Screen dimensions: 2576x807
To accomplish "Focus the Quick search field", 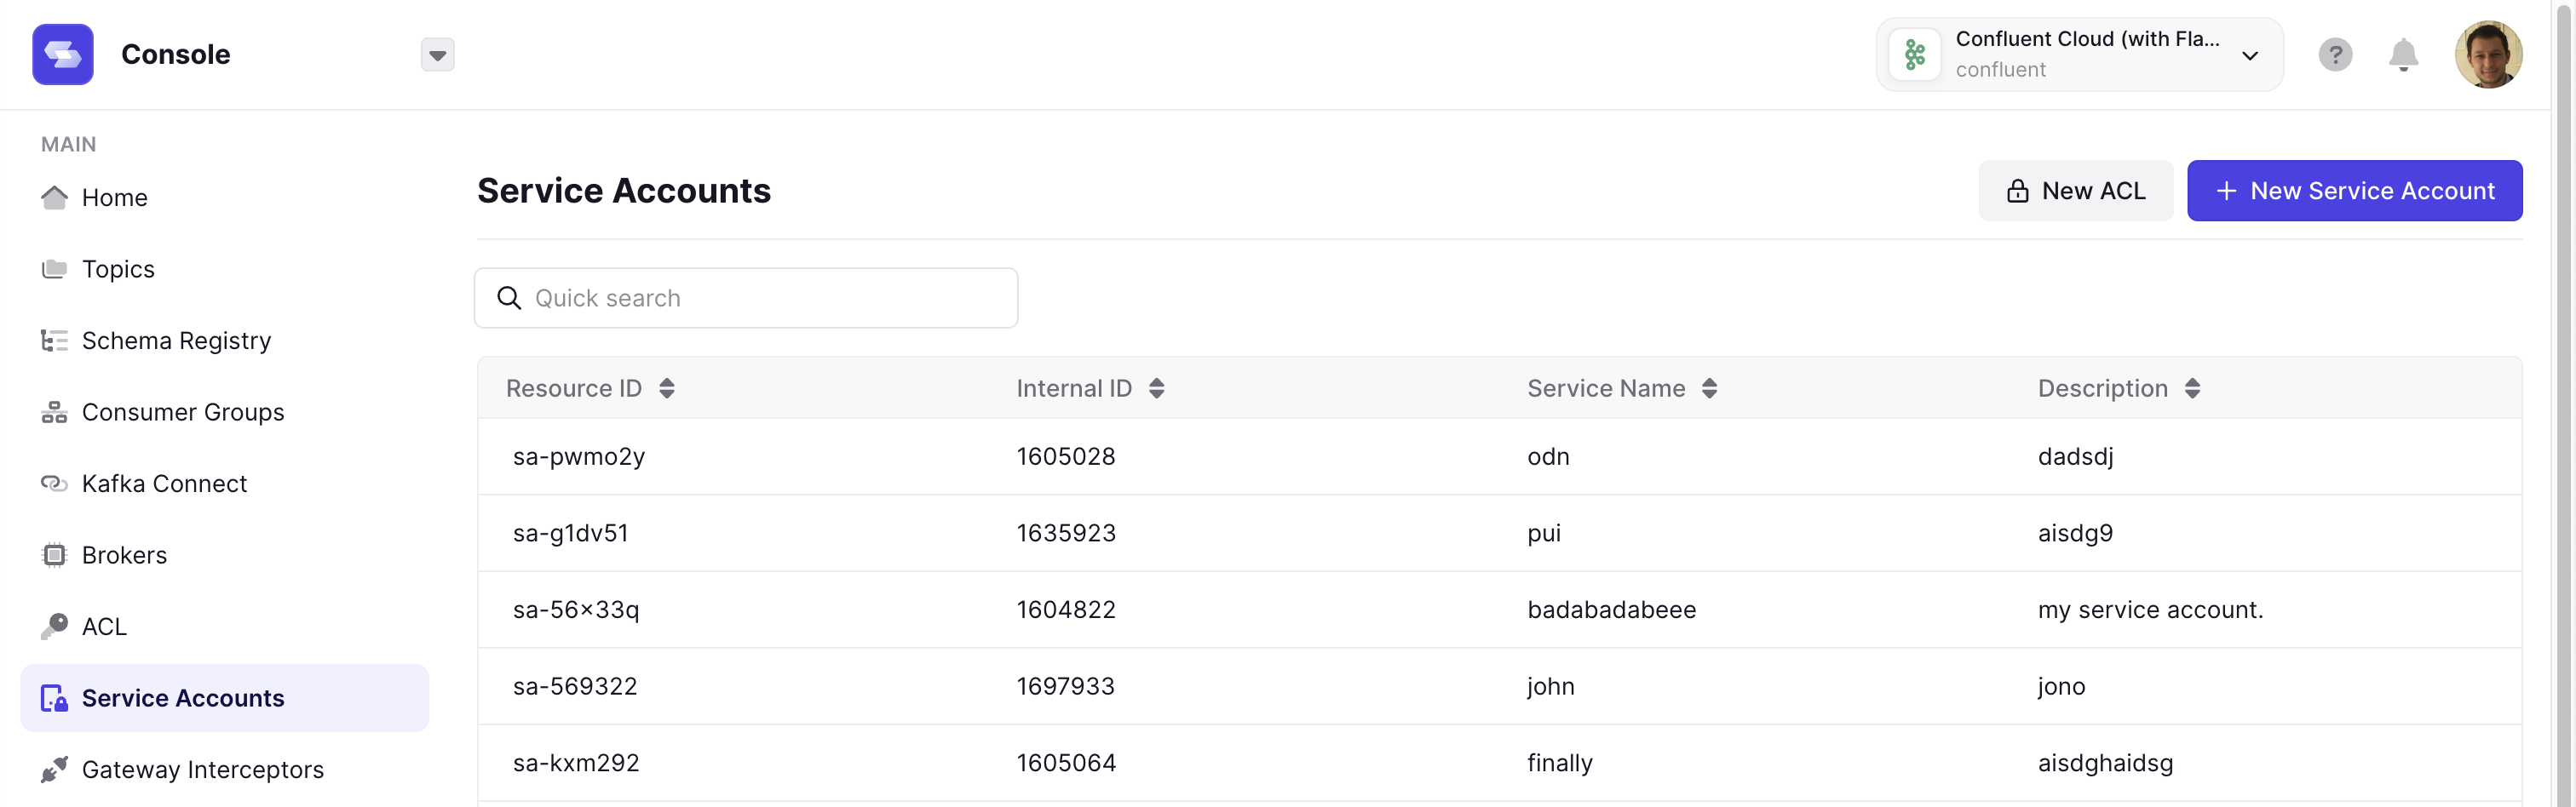I will click(746, 298).
